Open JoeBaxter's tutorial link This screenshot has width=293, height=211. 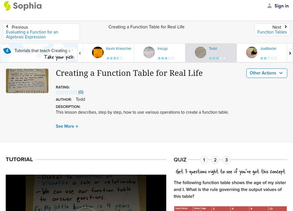[x=268, y=49]
